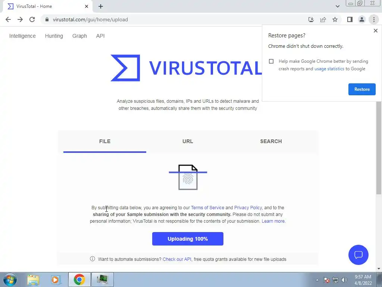Click the info icon beside automate submissions

tap(93, 259)
